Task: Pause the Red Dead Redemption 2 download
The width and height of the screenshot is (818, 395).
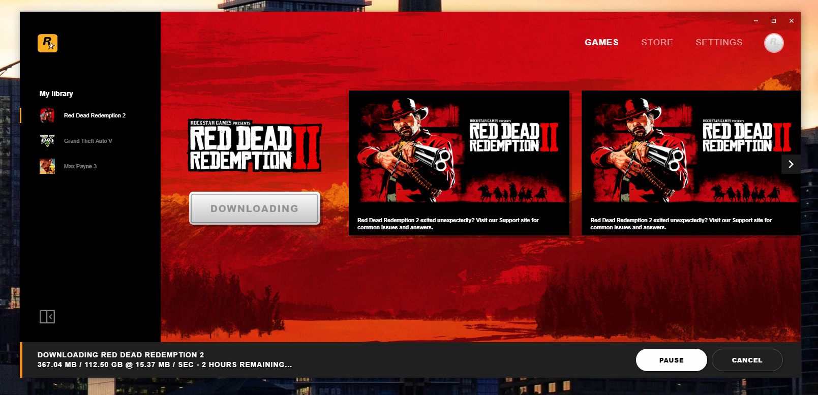Action: 671,360
